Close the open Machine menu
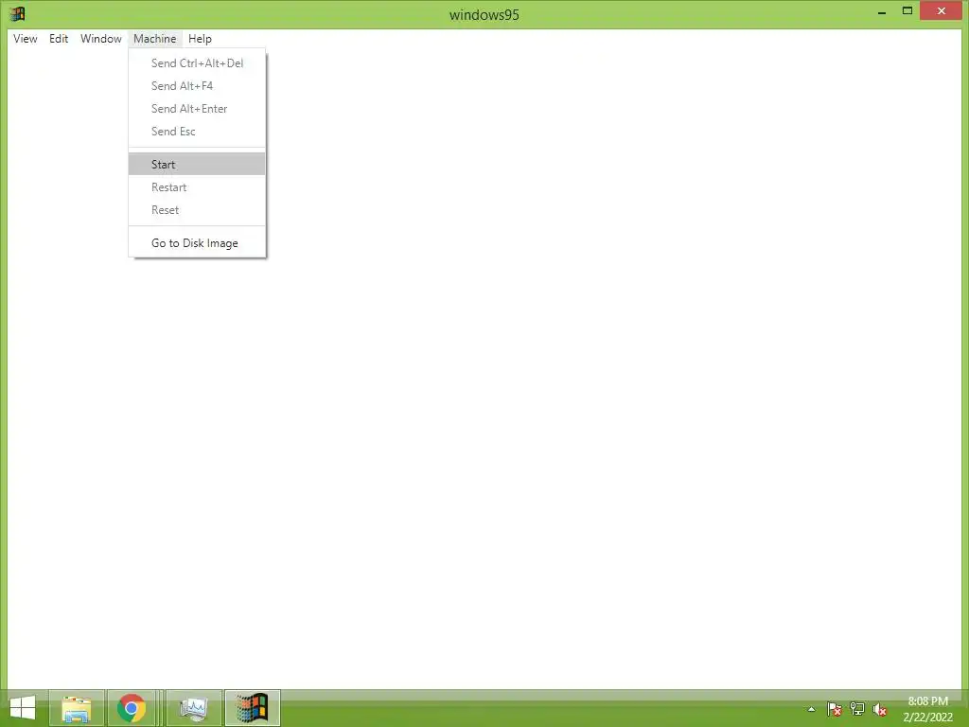969x727 pixels. coord(155,38)
